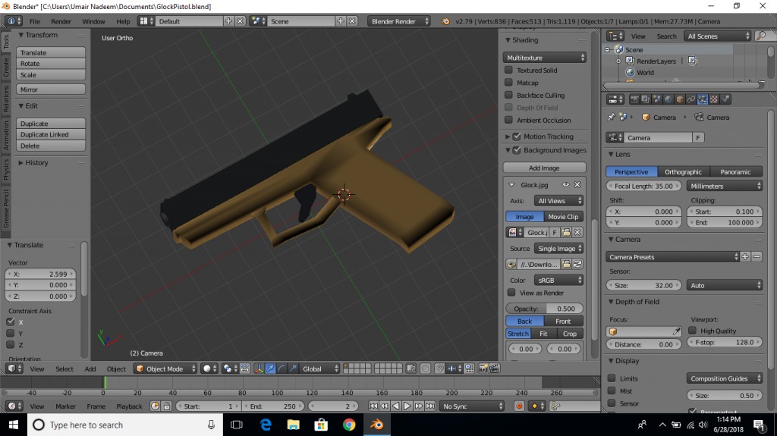Toggle Glock.jpg background image visibility eye
The width and height of the screenshot is (777, 436).
(565, 184)
